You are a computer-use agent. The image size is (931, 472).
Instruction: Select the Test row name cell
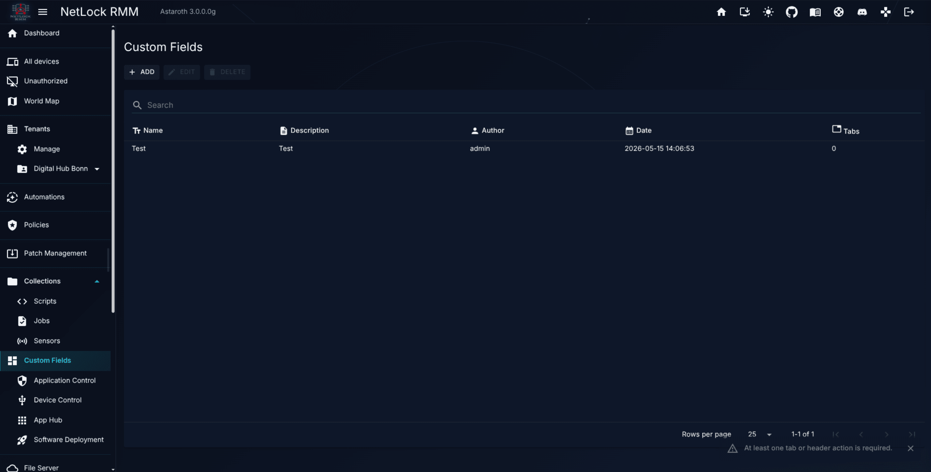point(139,149)
